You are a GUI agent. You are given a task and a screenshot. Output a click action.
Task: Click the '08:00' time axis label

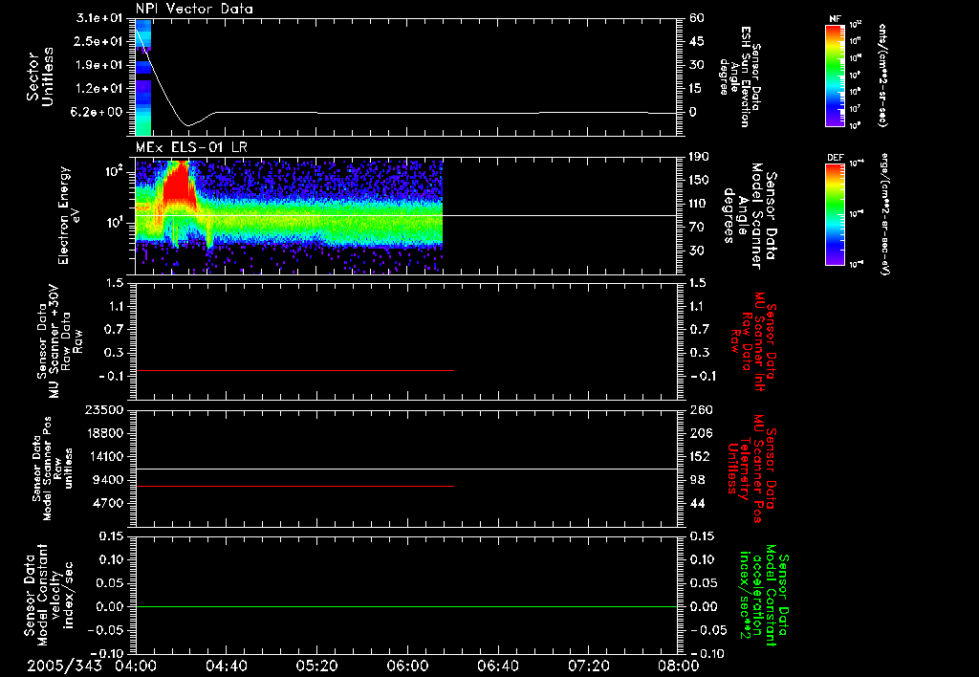pos(679,666)
